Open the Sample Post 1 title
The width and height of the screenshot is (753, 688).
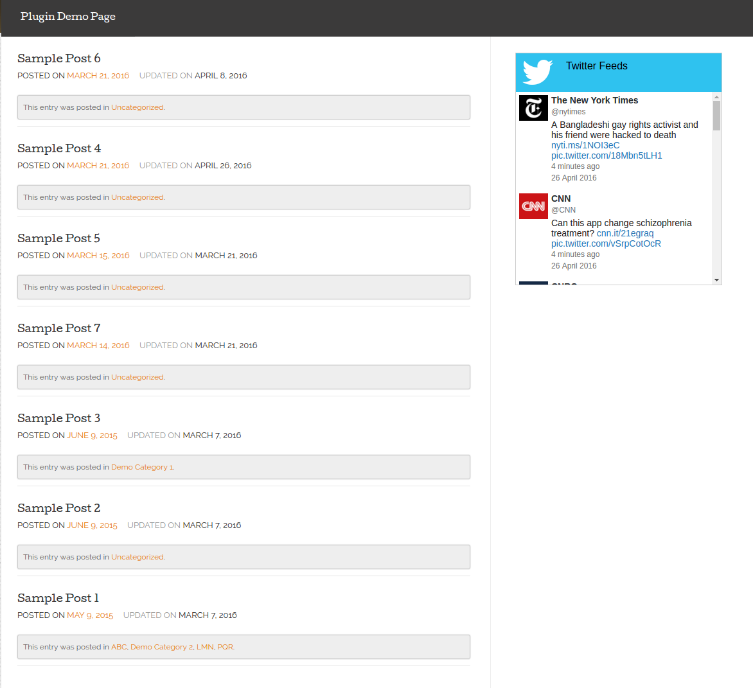point(58,597)
